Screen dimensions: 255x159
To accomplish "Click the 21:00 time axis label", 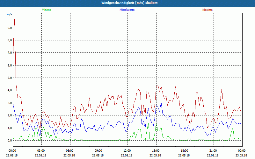I will tap(213, 151).
